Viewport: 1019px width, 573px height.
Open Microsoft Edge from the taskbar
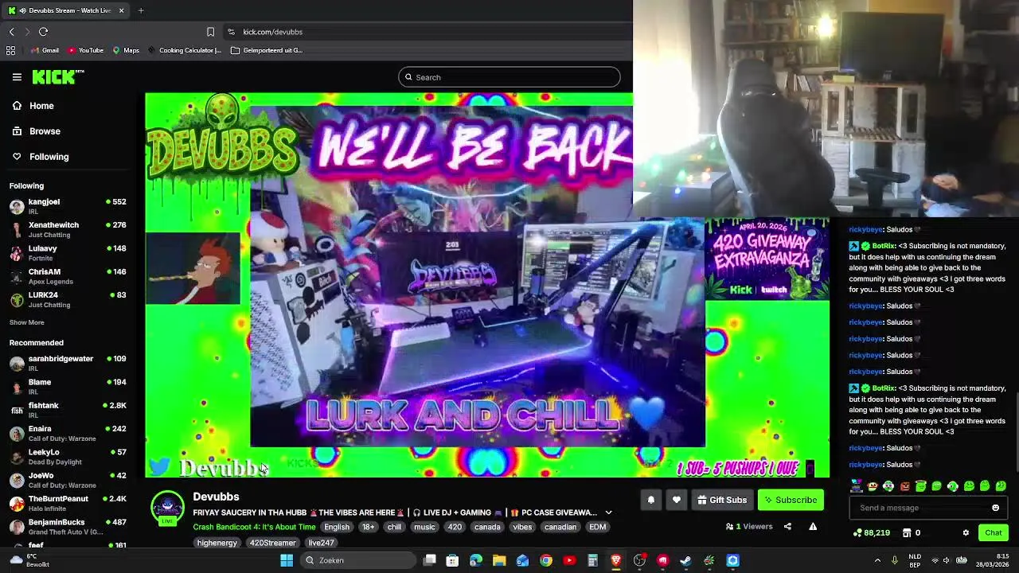tap(475, 560)
